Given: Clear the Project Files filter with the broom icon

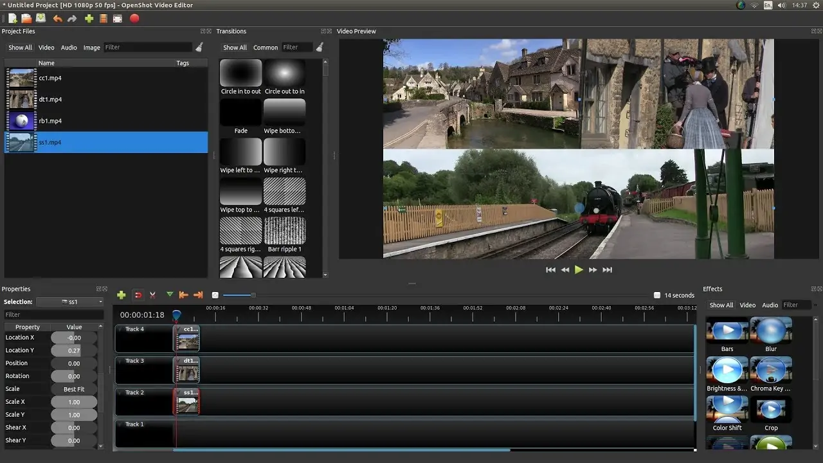Looking at the screenshot, I should [199, 47].
